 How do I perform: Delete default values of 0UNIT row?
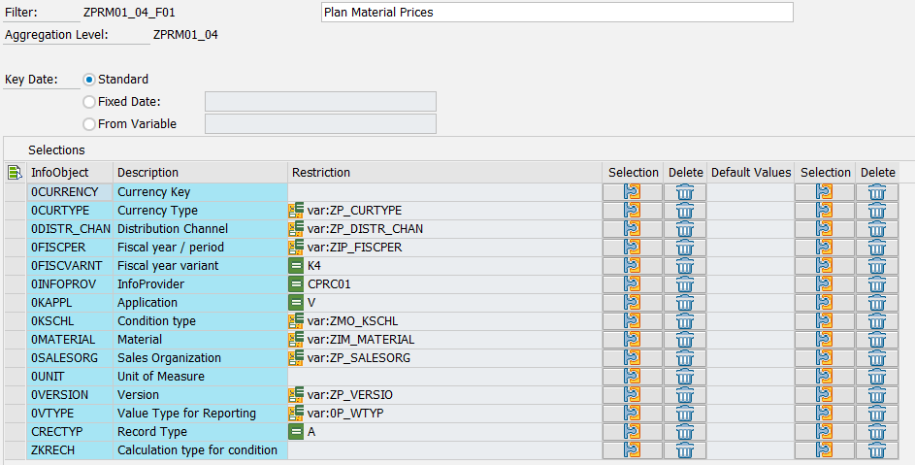tap(877, 377)
